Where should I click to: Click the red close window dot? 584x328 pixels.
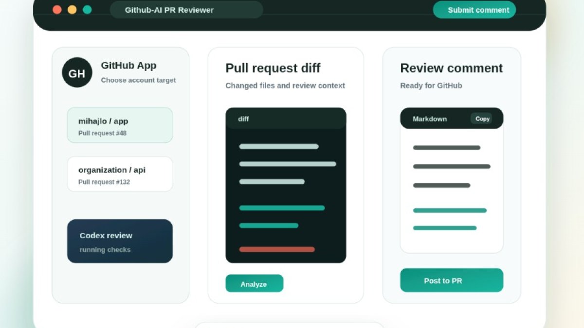(57, 10)
